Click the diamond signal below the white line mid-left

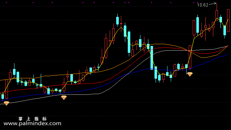64,97
